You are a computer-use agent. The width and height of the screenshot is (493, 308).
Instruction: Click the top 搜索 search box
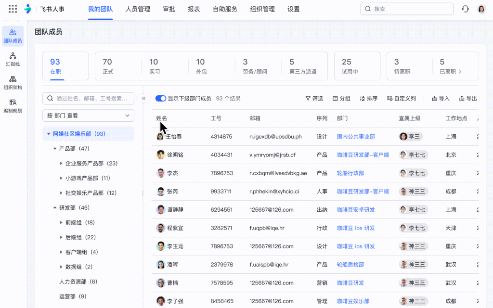(407, 9)
